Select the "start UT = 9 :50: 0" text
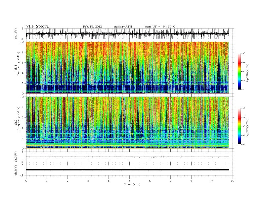Image resolution: width=262 pixels, height=203 pixels. tap(160, 27)
